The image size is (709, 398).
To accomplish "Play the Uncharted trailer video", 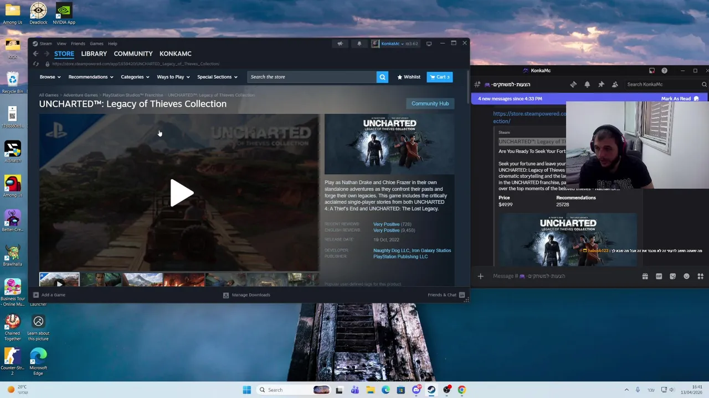I will pos(182,193).
